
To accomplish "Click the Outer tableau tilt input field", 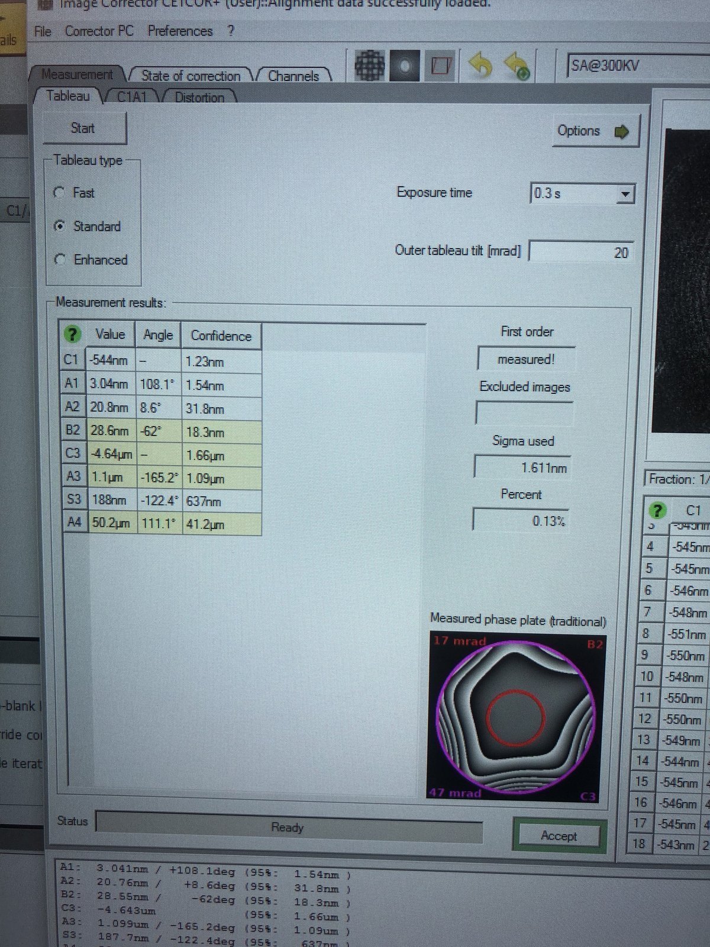I will (581, 252).
